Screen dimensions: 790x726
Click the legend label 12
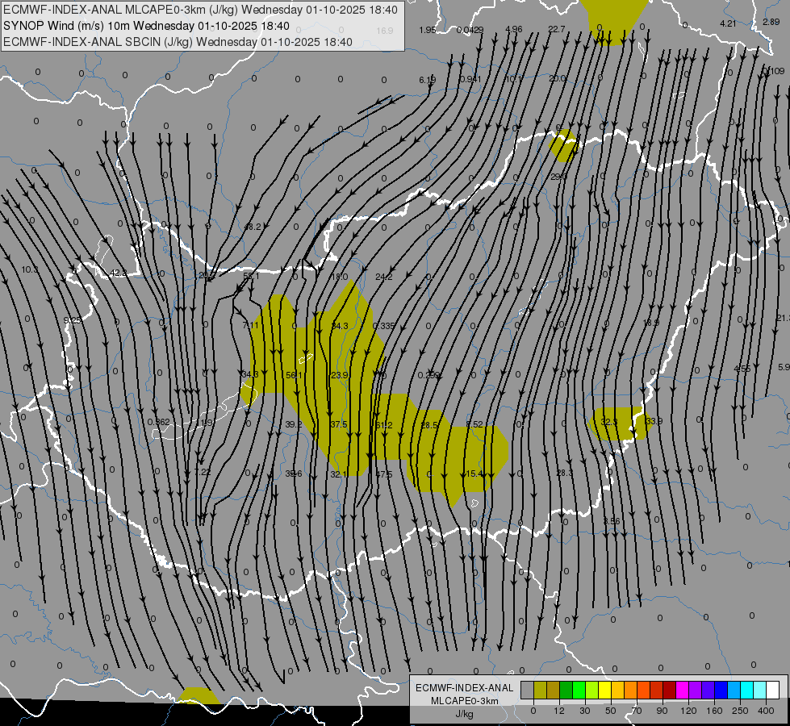pos(558,711)
